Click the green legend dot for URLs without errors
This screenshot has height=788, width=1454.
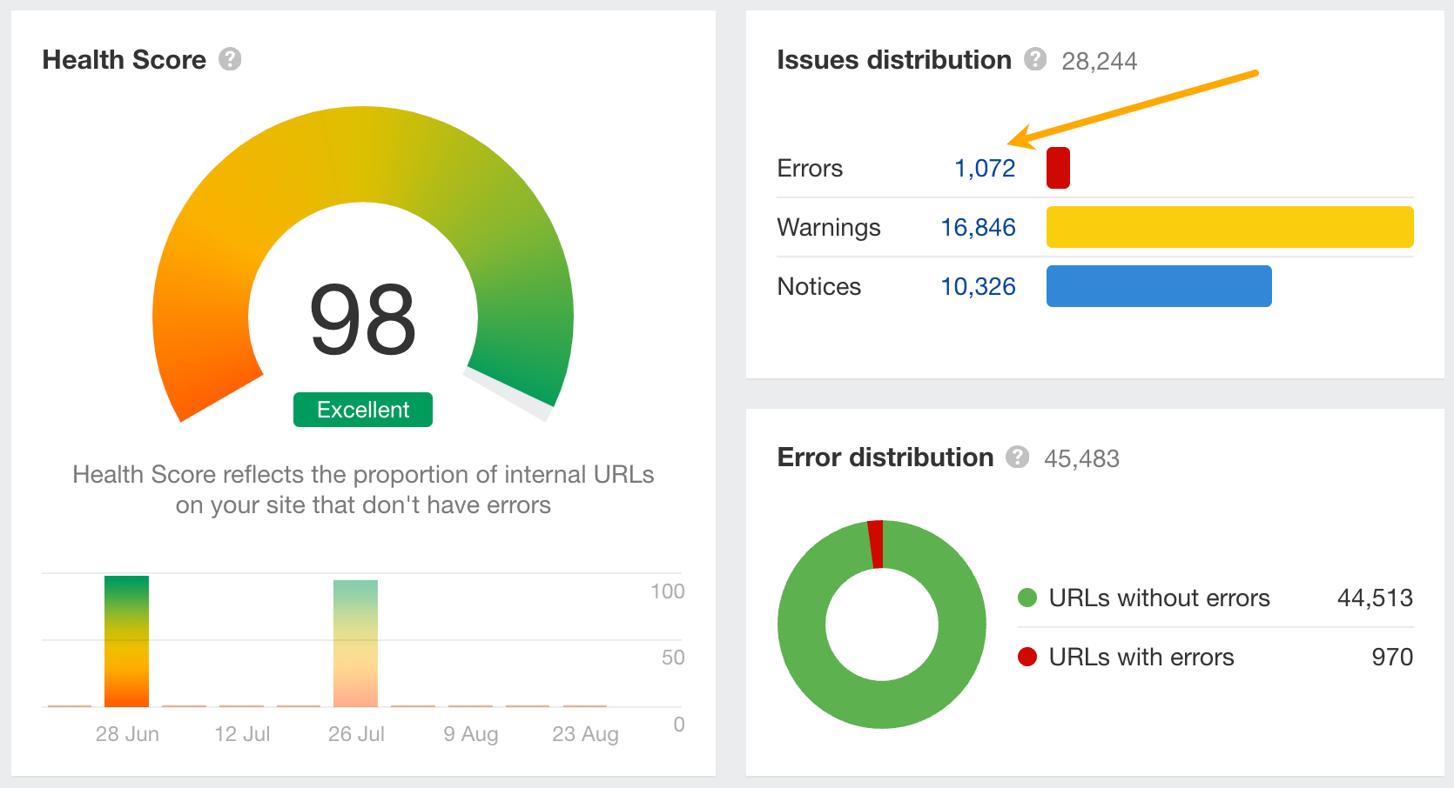pyautogui.click(x=1029, y=598)
